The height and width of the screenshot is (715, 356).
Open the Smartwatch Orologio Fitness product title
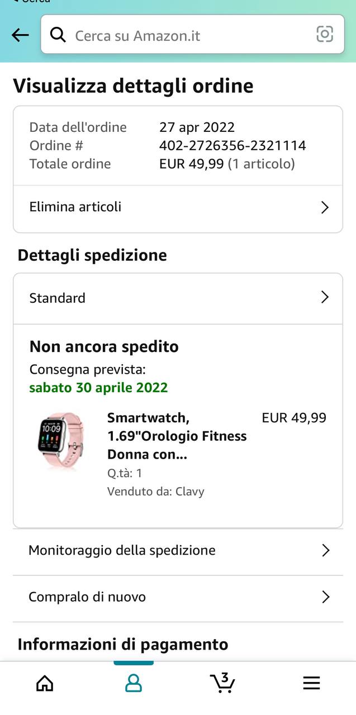point(177,436)
